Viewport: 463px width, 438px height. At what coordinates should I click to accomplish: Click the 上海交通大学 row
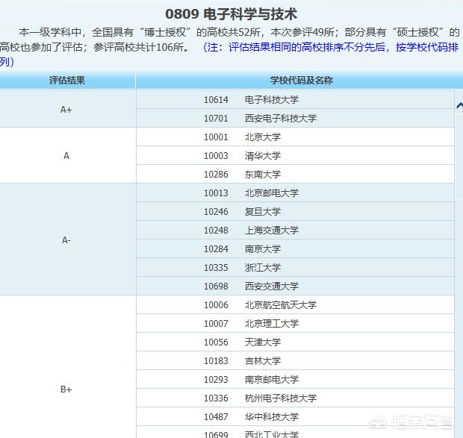pyautogui.click(x=271, y=231)
